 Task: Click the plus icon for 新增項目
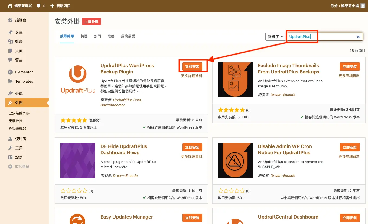click(x=52, y=6)
